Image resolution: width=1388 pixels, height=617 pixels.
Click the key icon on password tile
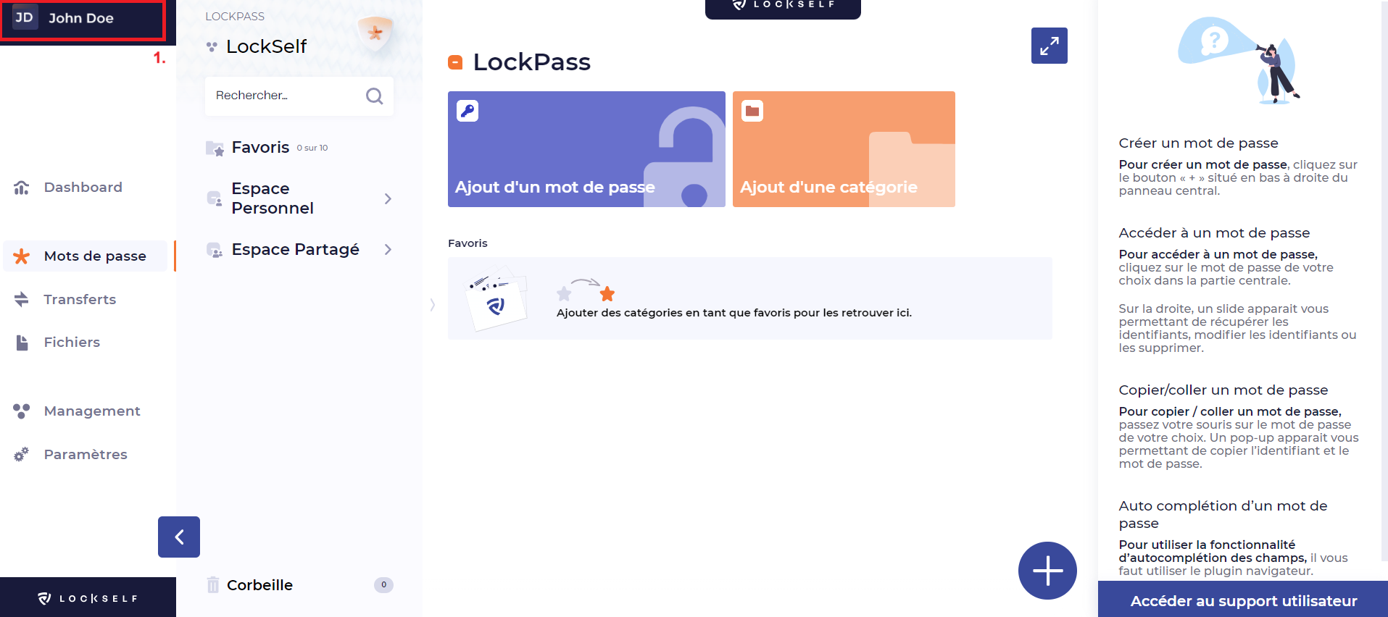click(x=467, y=111)
